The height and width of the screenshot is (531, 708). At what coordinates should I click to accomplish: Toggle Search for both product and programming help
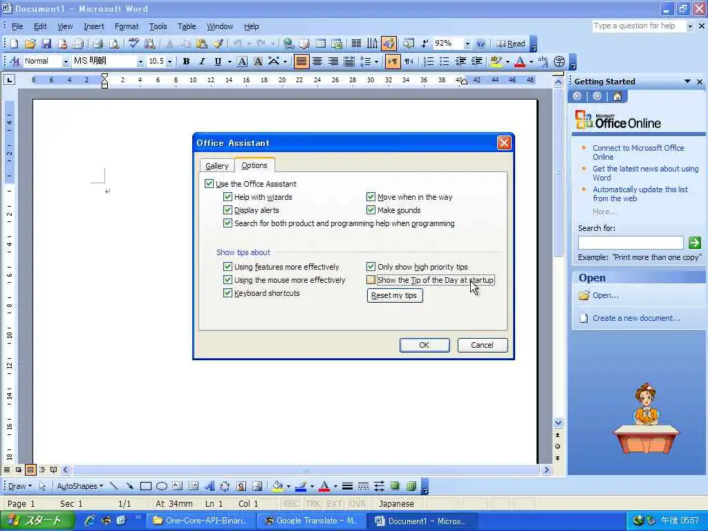227,223
